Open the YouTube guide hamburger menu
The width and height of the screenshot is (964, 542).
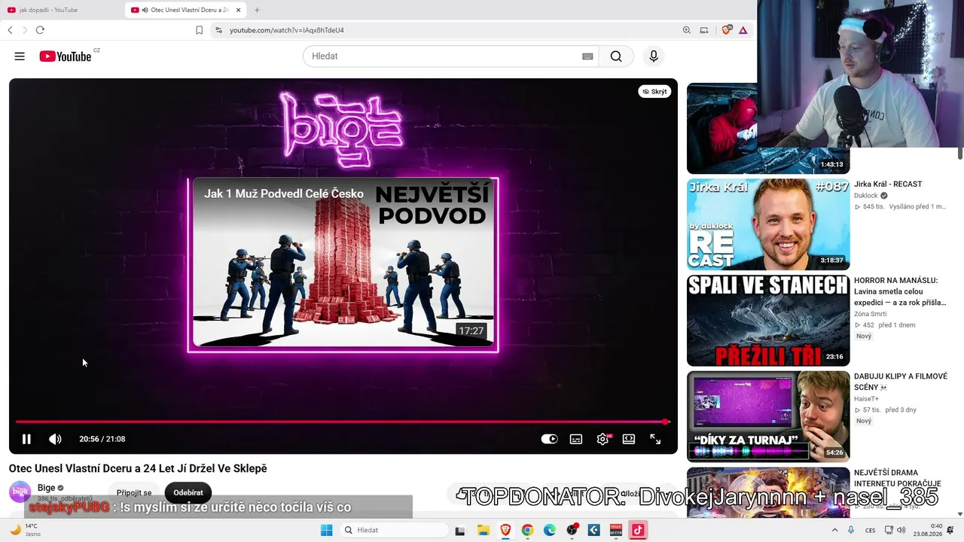[x=20, y=56]
